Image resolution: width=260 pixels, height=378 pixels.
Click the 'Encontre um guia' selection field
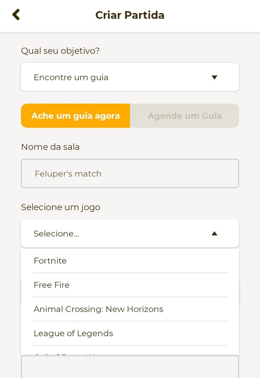point(130,77)
